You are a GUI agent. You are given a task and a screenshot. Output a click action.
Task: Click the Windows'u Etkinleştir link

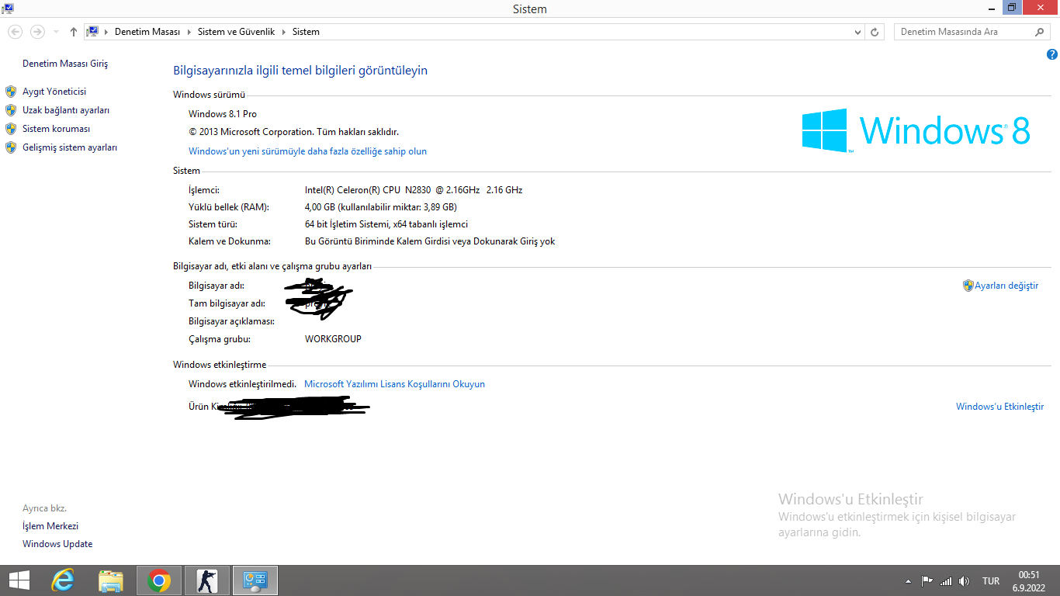[999, 407]
